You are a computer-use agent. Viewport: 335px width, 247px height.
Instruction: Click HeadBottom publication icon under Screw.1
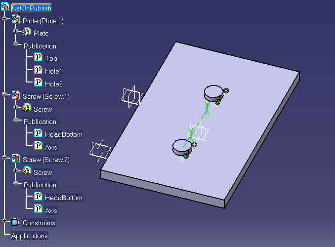pyautogui.click(x=38, y=134)
